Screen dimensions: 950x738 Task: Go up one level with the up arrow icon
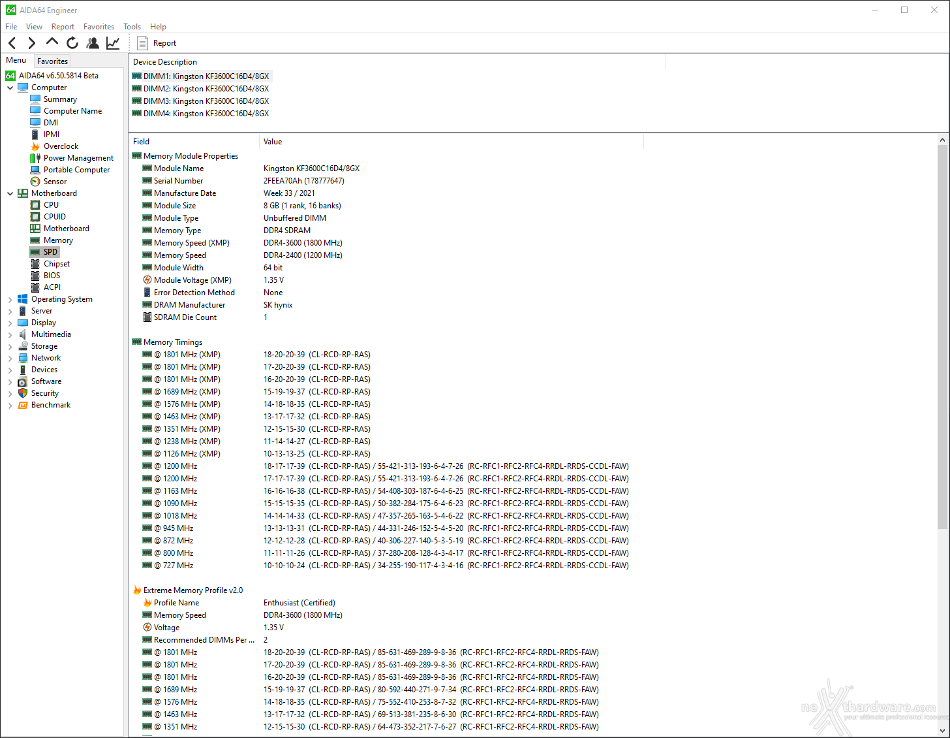(52, 43)
